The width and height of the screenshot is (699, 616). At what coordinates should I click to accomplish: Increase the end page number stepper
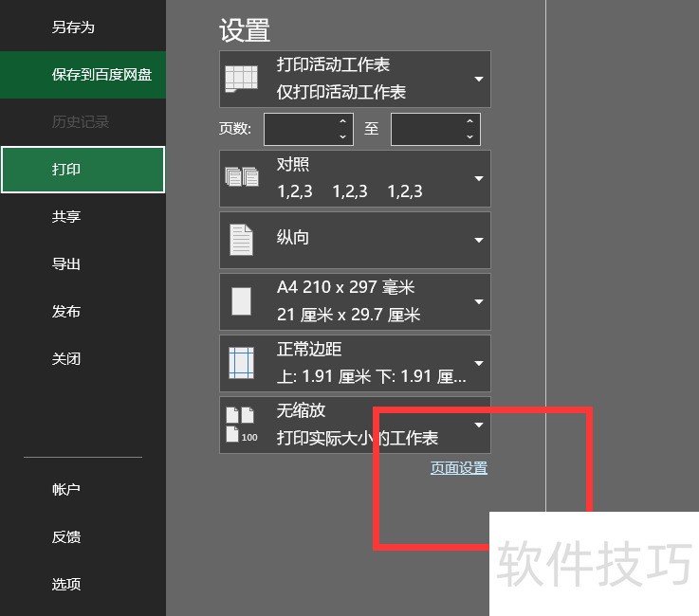[x=469, y=121]
